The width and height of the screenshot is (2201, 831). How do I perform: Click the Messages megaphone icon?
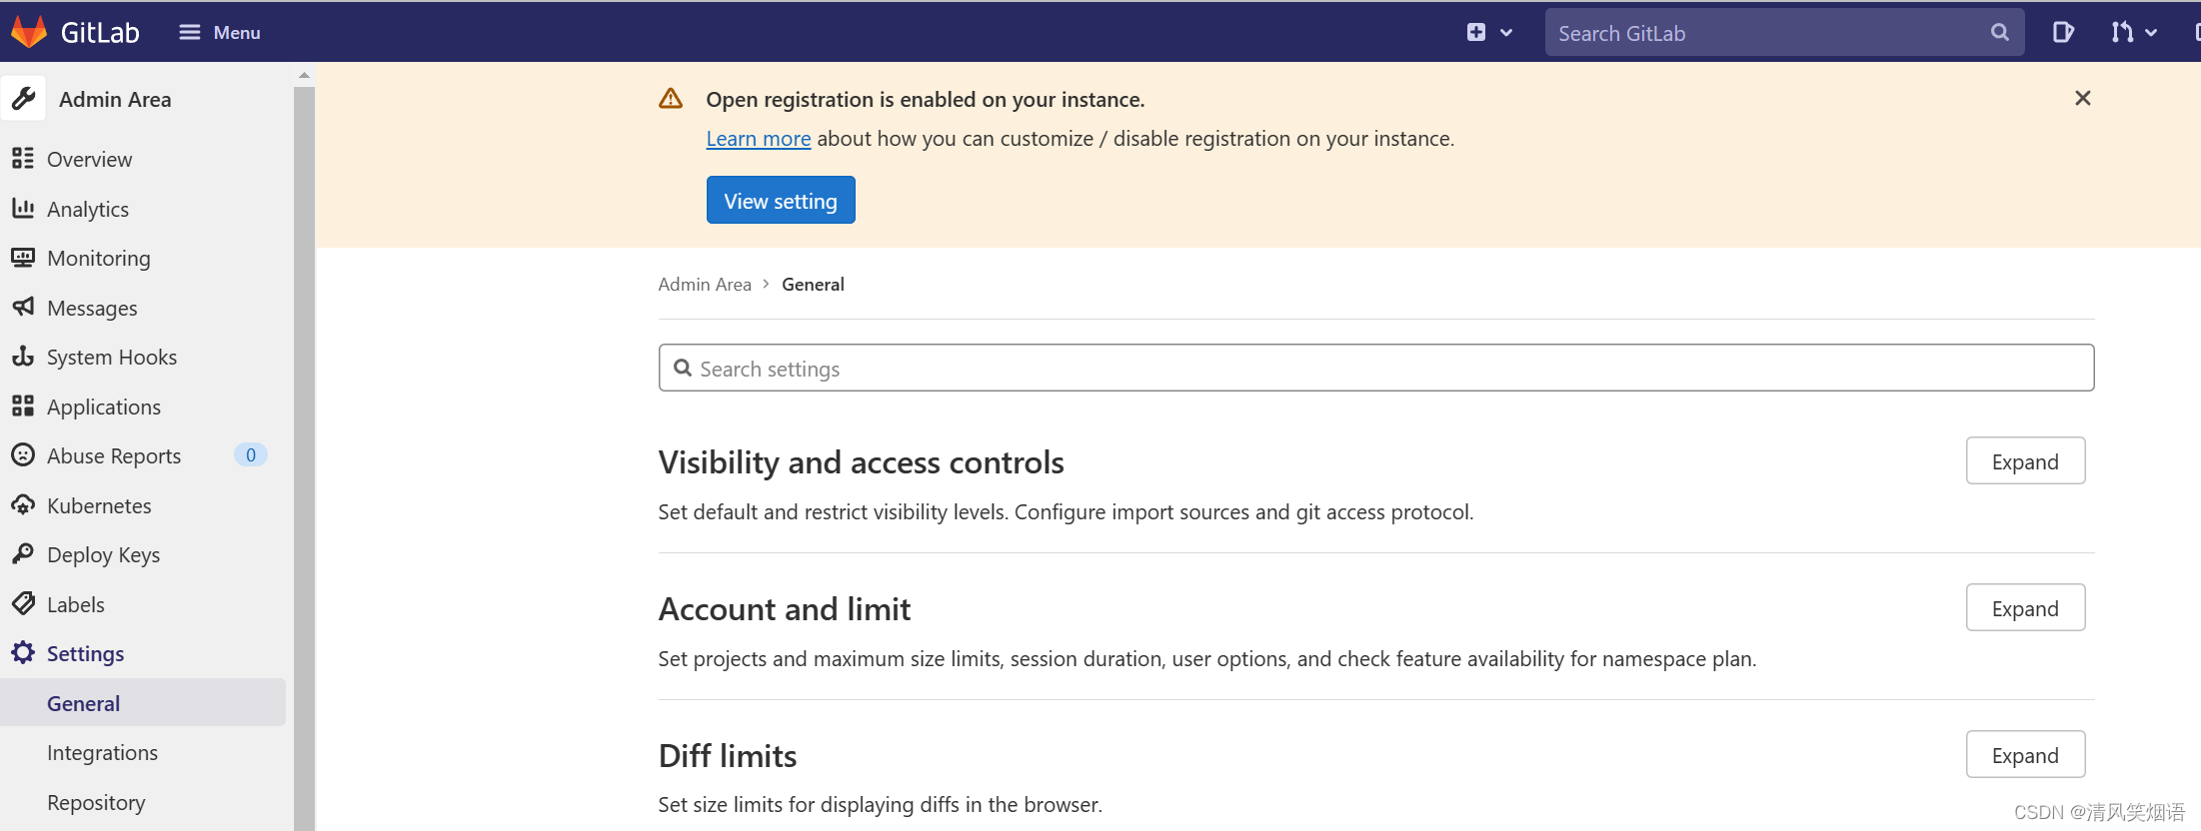point(23,307)
